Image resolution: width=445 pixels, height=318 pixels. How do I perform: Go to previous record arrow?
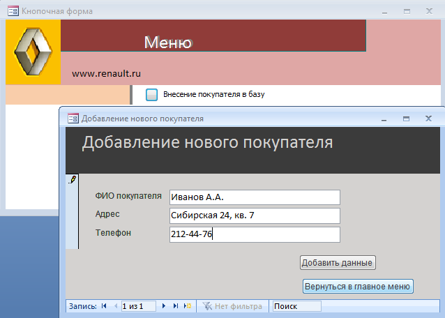pyautogui.click(x=116, y=306)
